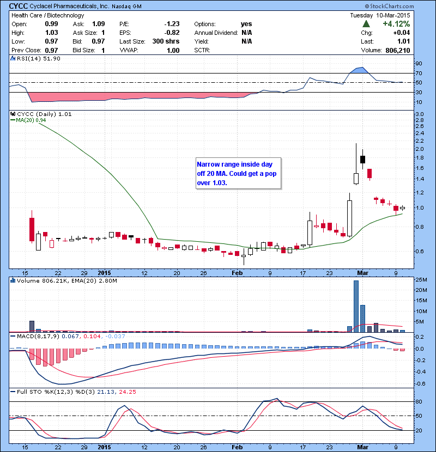This screenshot has height=452, width=436.
Task: Click the +4.12% change value
Action: click(396, 24)
